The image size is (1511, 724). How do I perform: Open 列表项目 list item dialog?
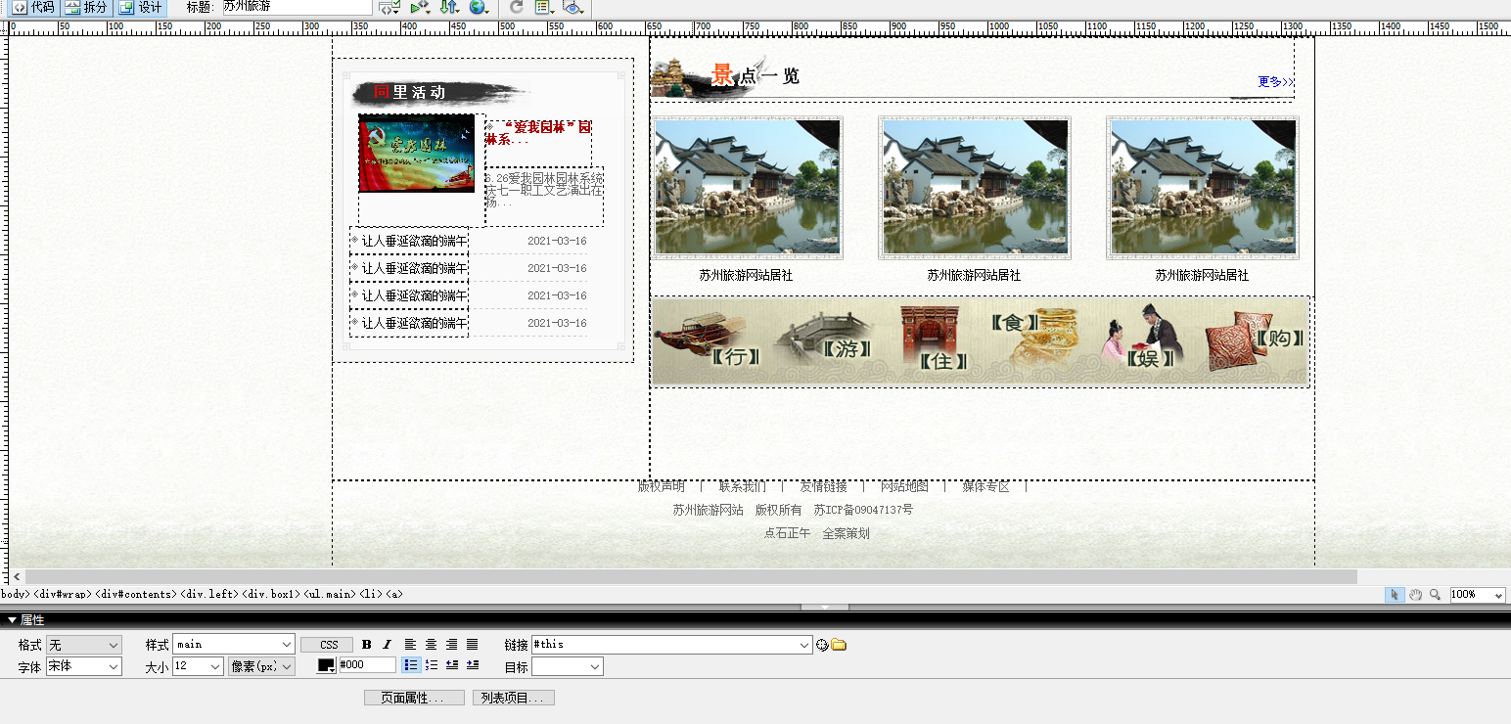tap(514, 698)
